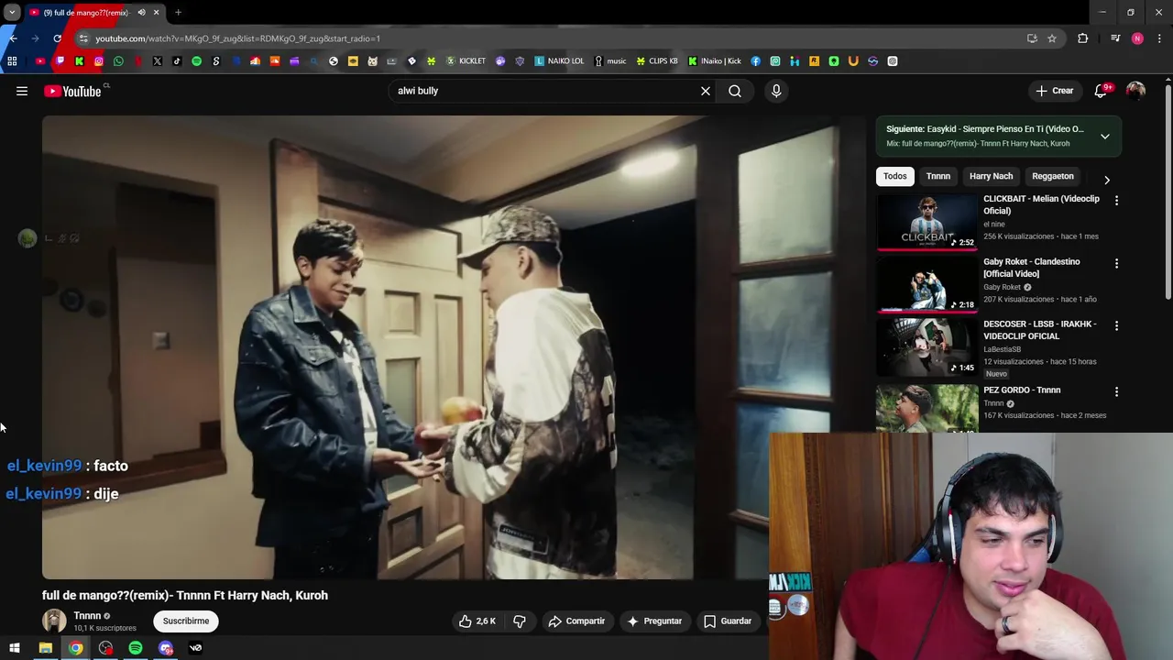Select the Todos filter chip

(x=895, y=176)
